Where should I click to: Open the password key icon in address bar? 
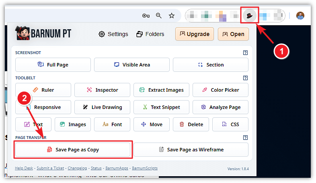click(146, 16)
